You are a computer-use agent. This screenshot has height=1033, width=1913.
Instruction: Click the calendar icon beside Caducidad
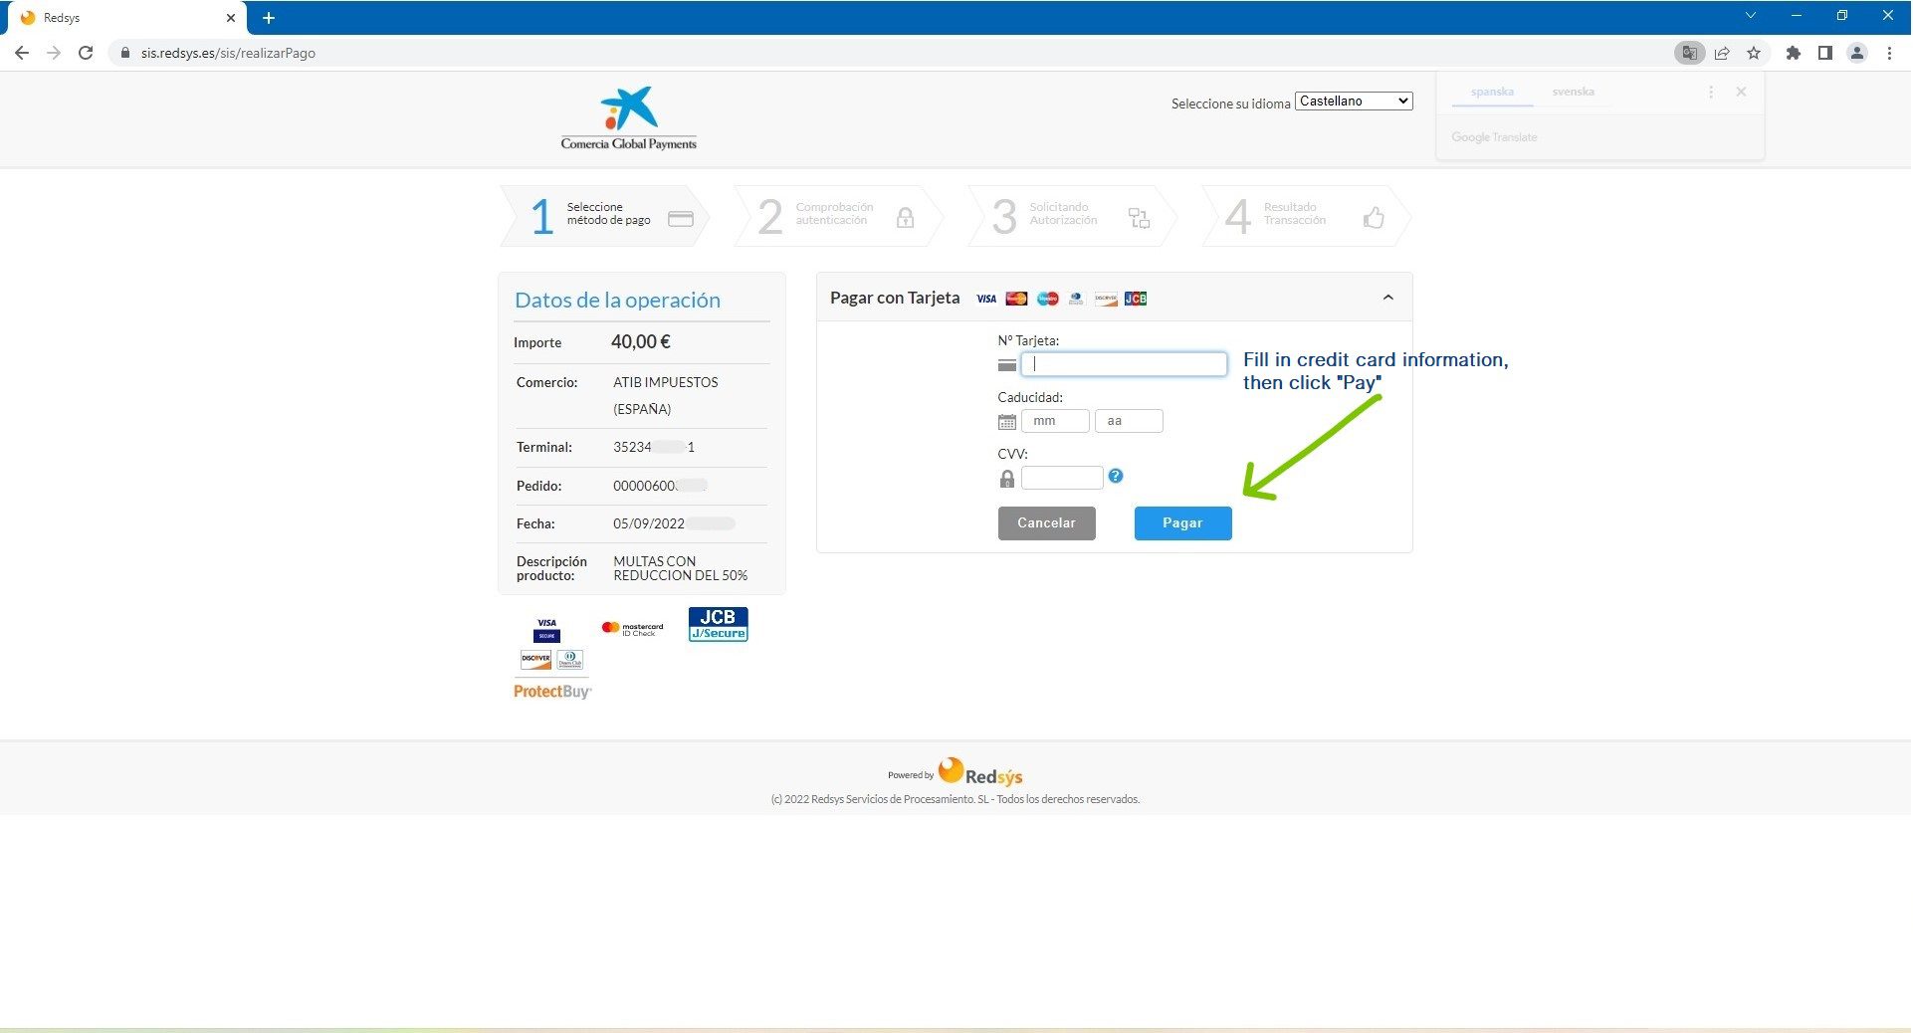(x=1006, y=422)
